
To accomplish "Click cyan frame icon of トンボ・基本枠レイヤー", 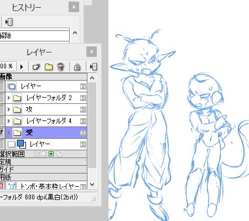I will pyautogui.click(x=12, y=186).
